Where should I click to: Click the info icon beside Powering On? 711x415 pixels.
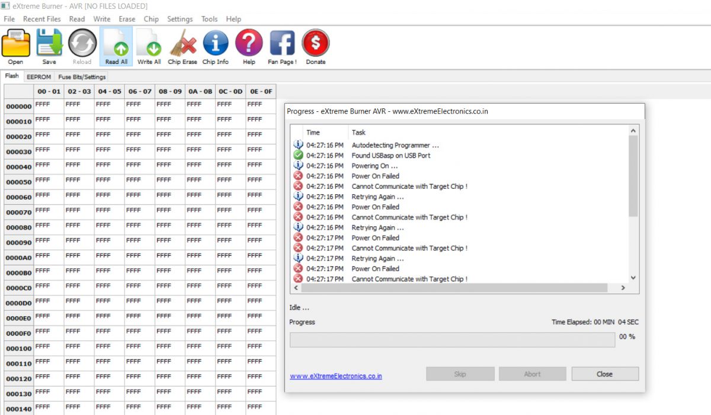(298, 166)
